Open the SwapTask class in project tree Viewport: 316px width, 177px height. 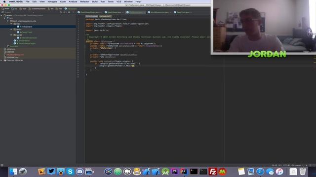point(27,32)
